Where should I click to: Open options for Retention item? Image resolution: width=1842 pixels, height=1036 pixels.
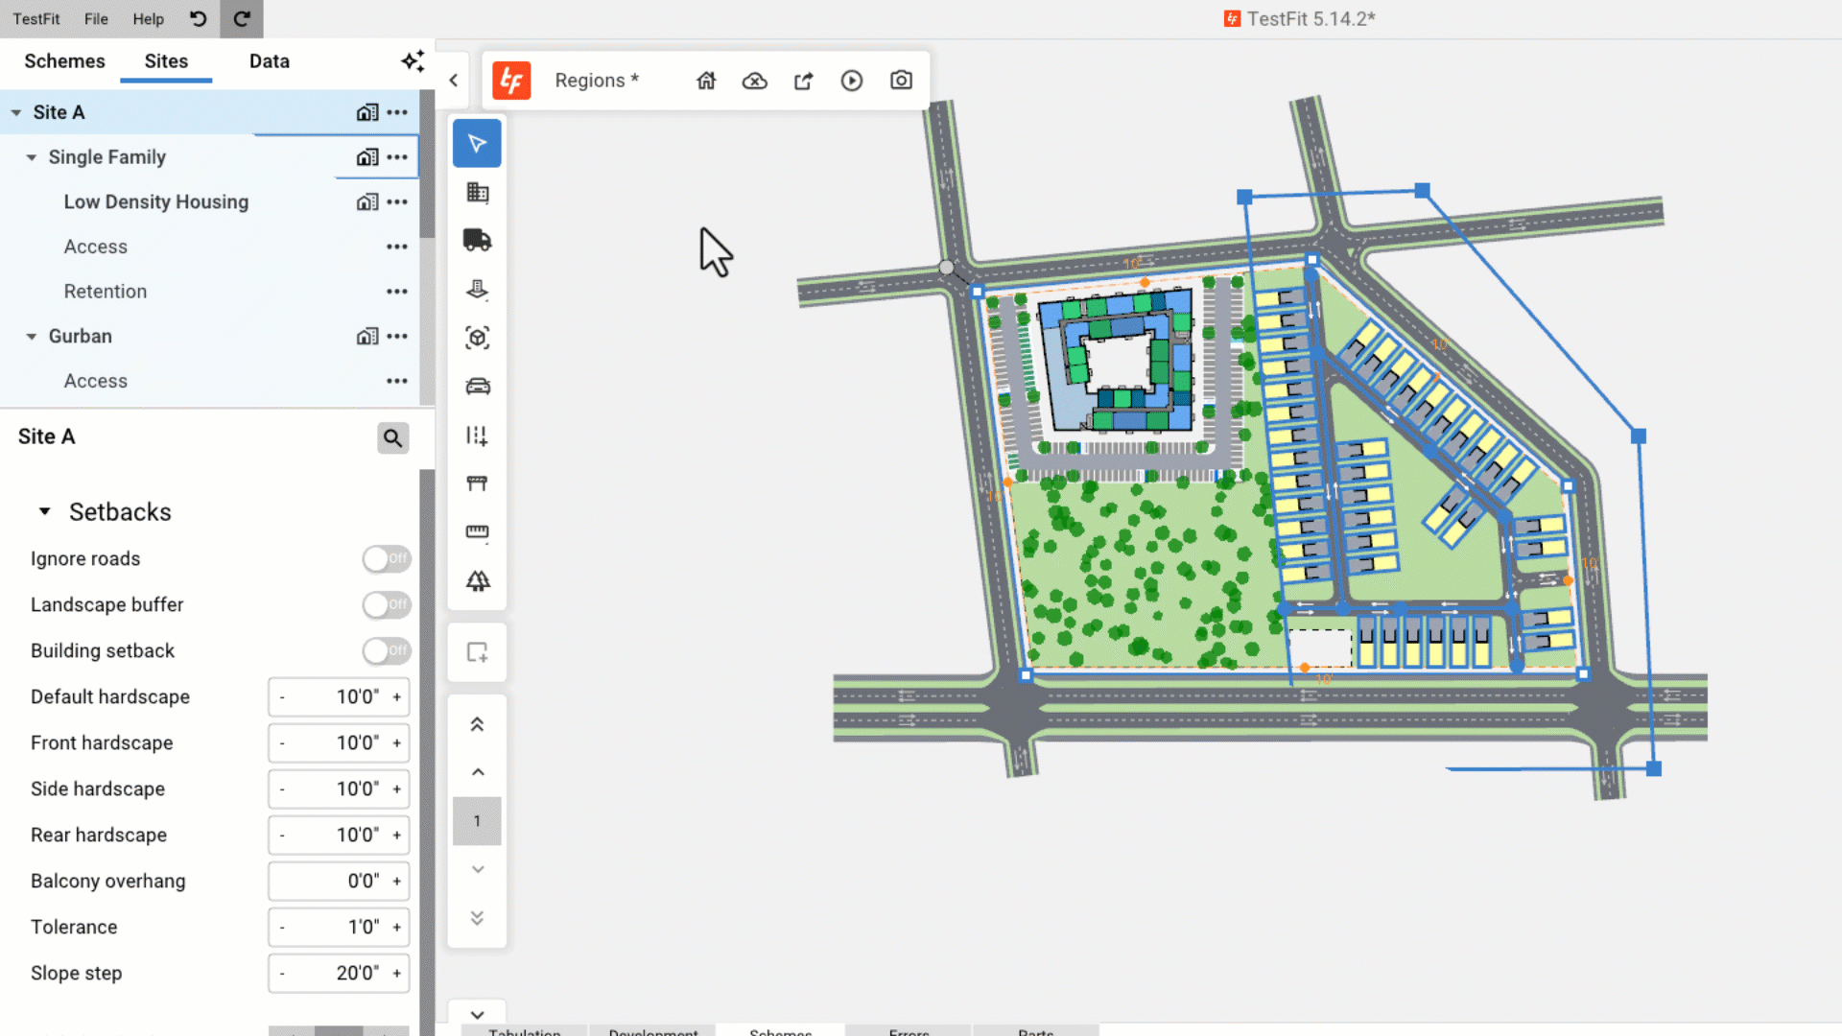pyautogui.click(x=397, y=292)
